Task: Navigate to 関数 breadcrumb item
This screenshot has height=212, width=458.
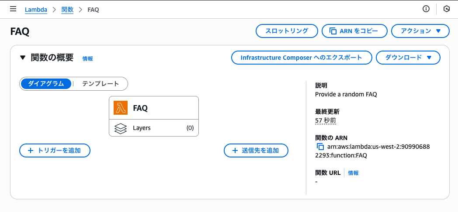Action: (67, 10)
